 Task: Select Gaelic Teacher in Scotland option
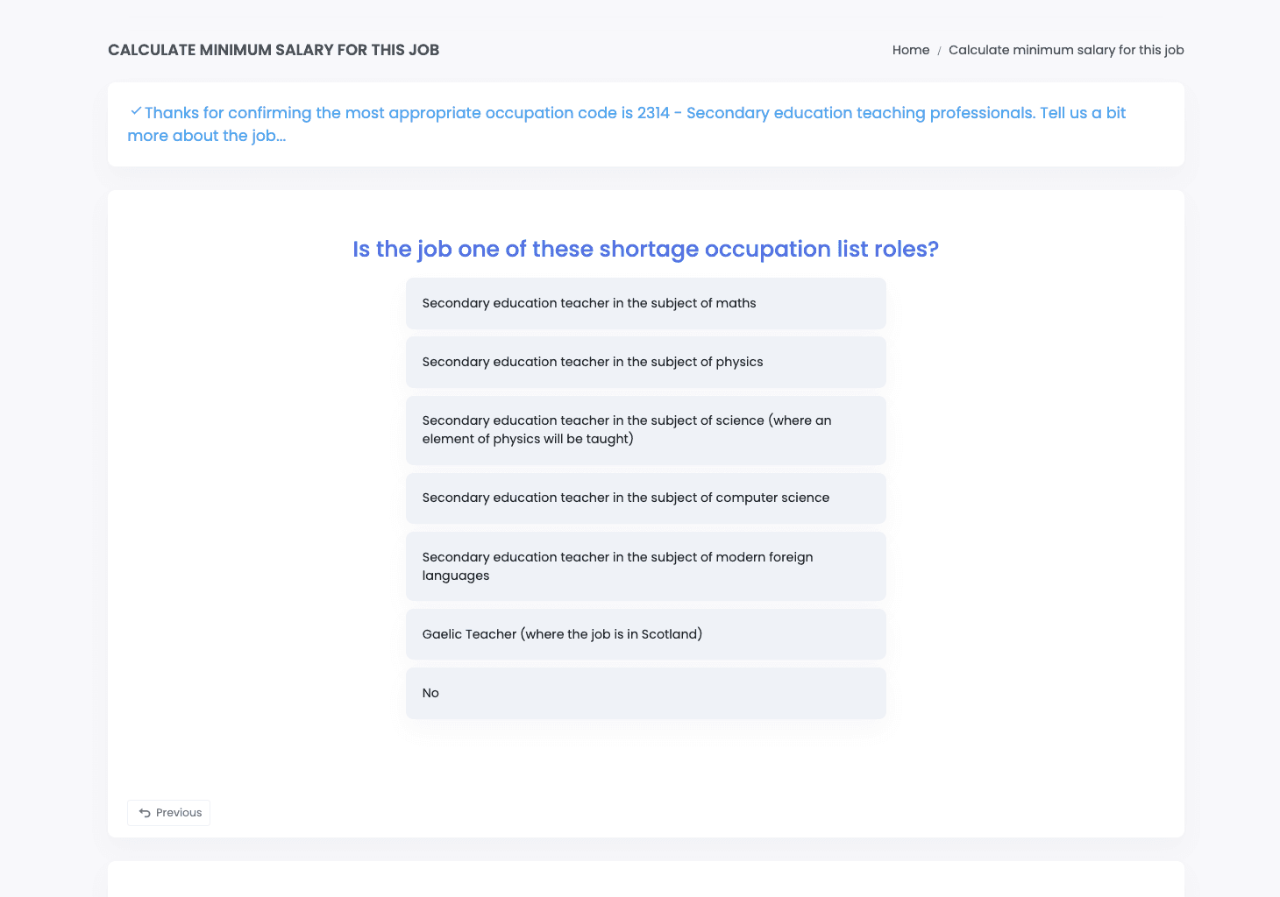(645, 634)
